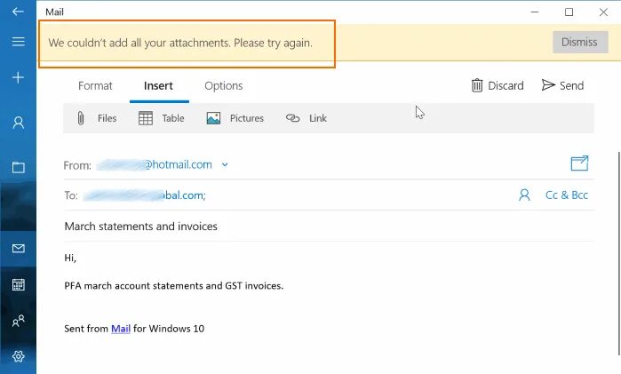Click the back arrow in the sidebar
This screenshot has height=374, width=621.
point(18,12)
